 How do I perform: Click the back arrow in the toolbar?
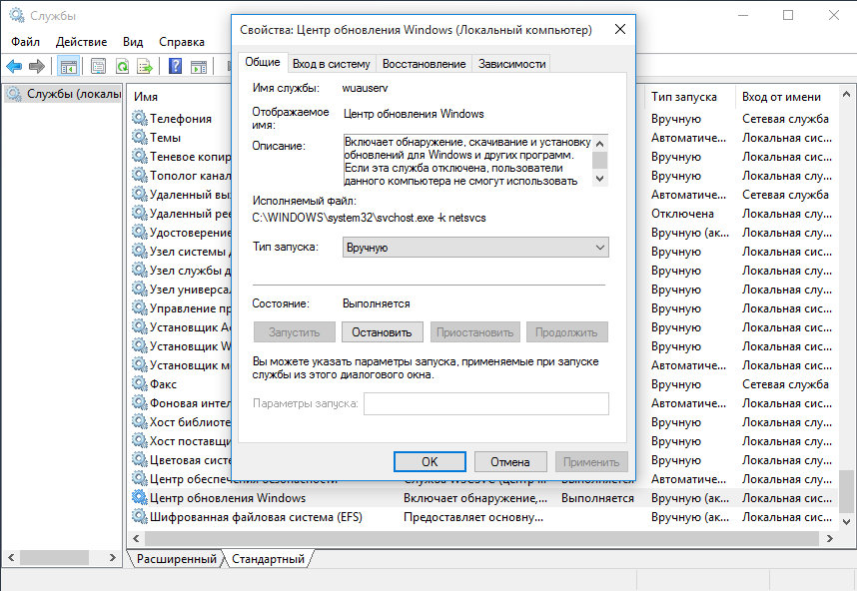point(14,67)
